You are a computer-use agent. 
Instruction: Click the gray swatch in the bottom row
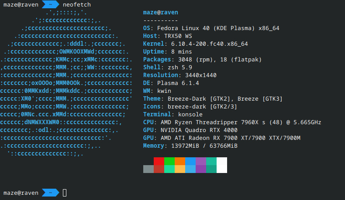(148, 169)
